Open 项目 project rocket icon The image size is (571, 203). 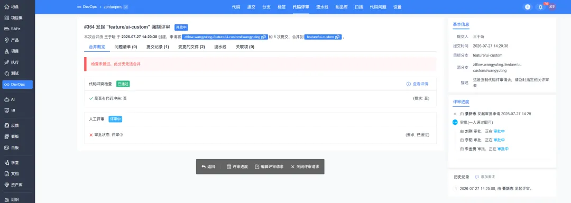(x=6, y=51)
